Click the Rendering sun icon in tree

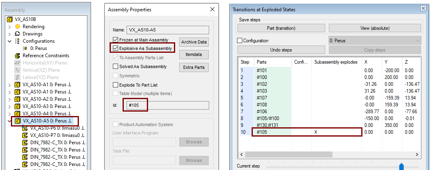pos(17,27)
